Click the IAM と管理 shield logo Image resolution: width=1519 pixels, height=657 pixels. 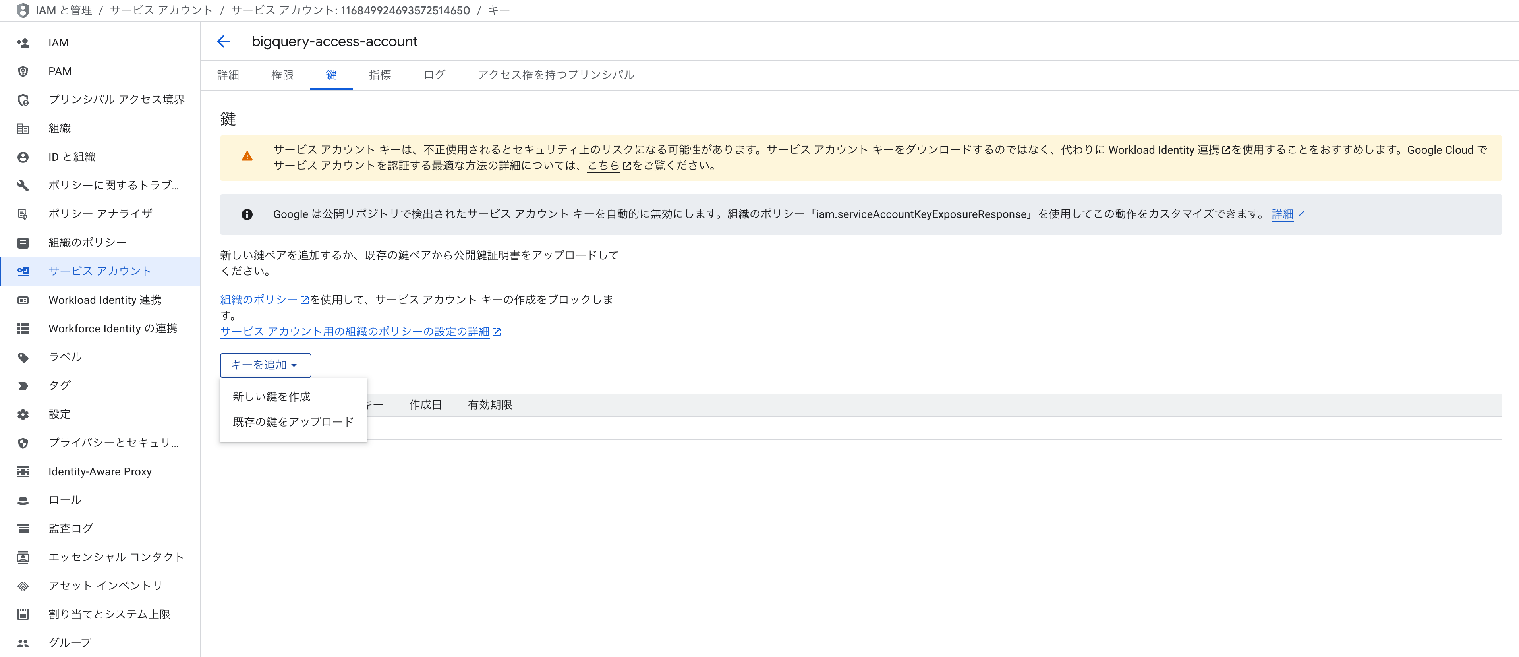tap(22, 10)
